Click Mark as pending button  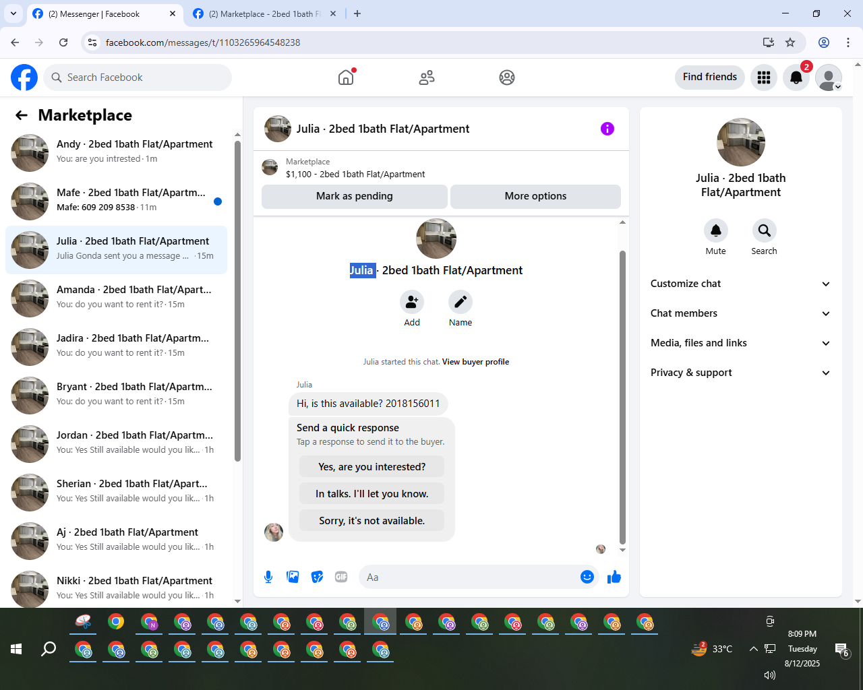[355, 196]
